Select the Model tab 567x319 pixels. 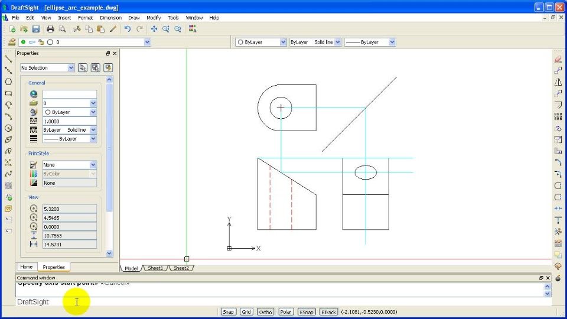pos(131,268)
